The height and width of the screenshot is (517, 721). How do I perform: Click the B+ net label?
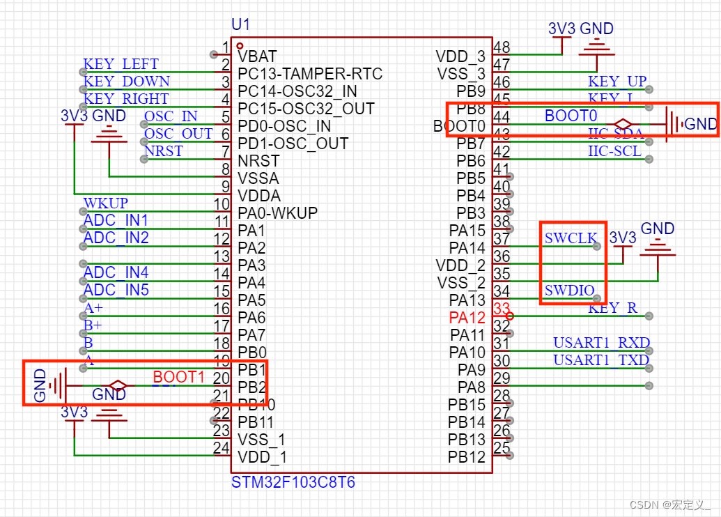pos(93,325)
